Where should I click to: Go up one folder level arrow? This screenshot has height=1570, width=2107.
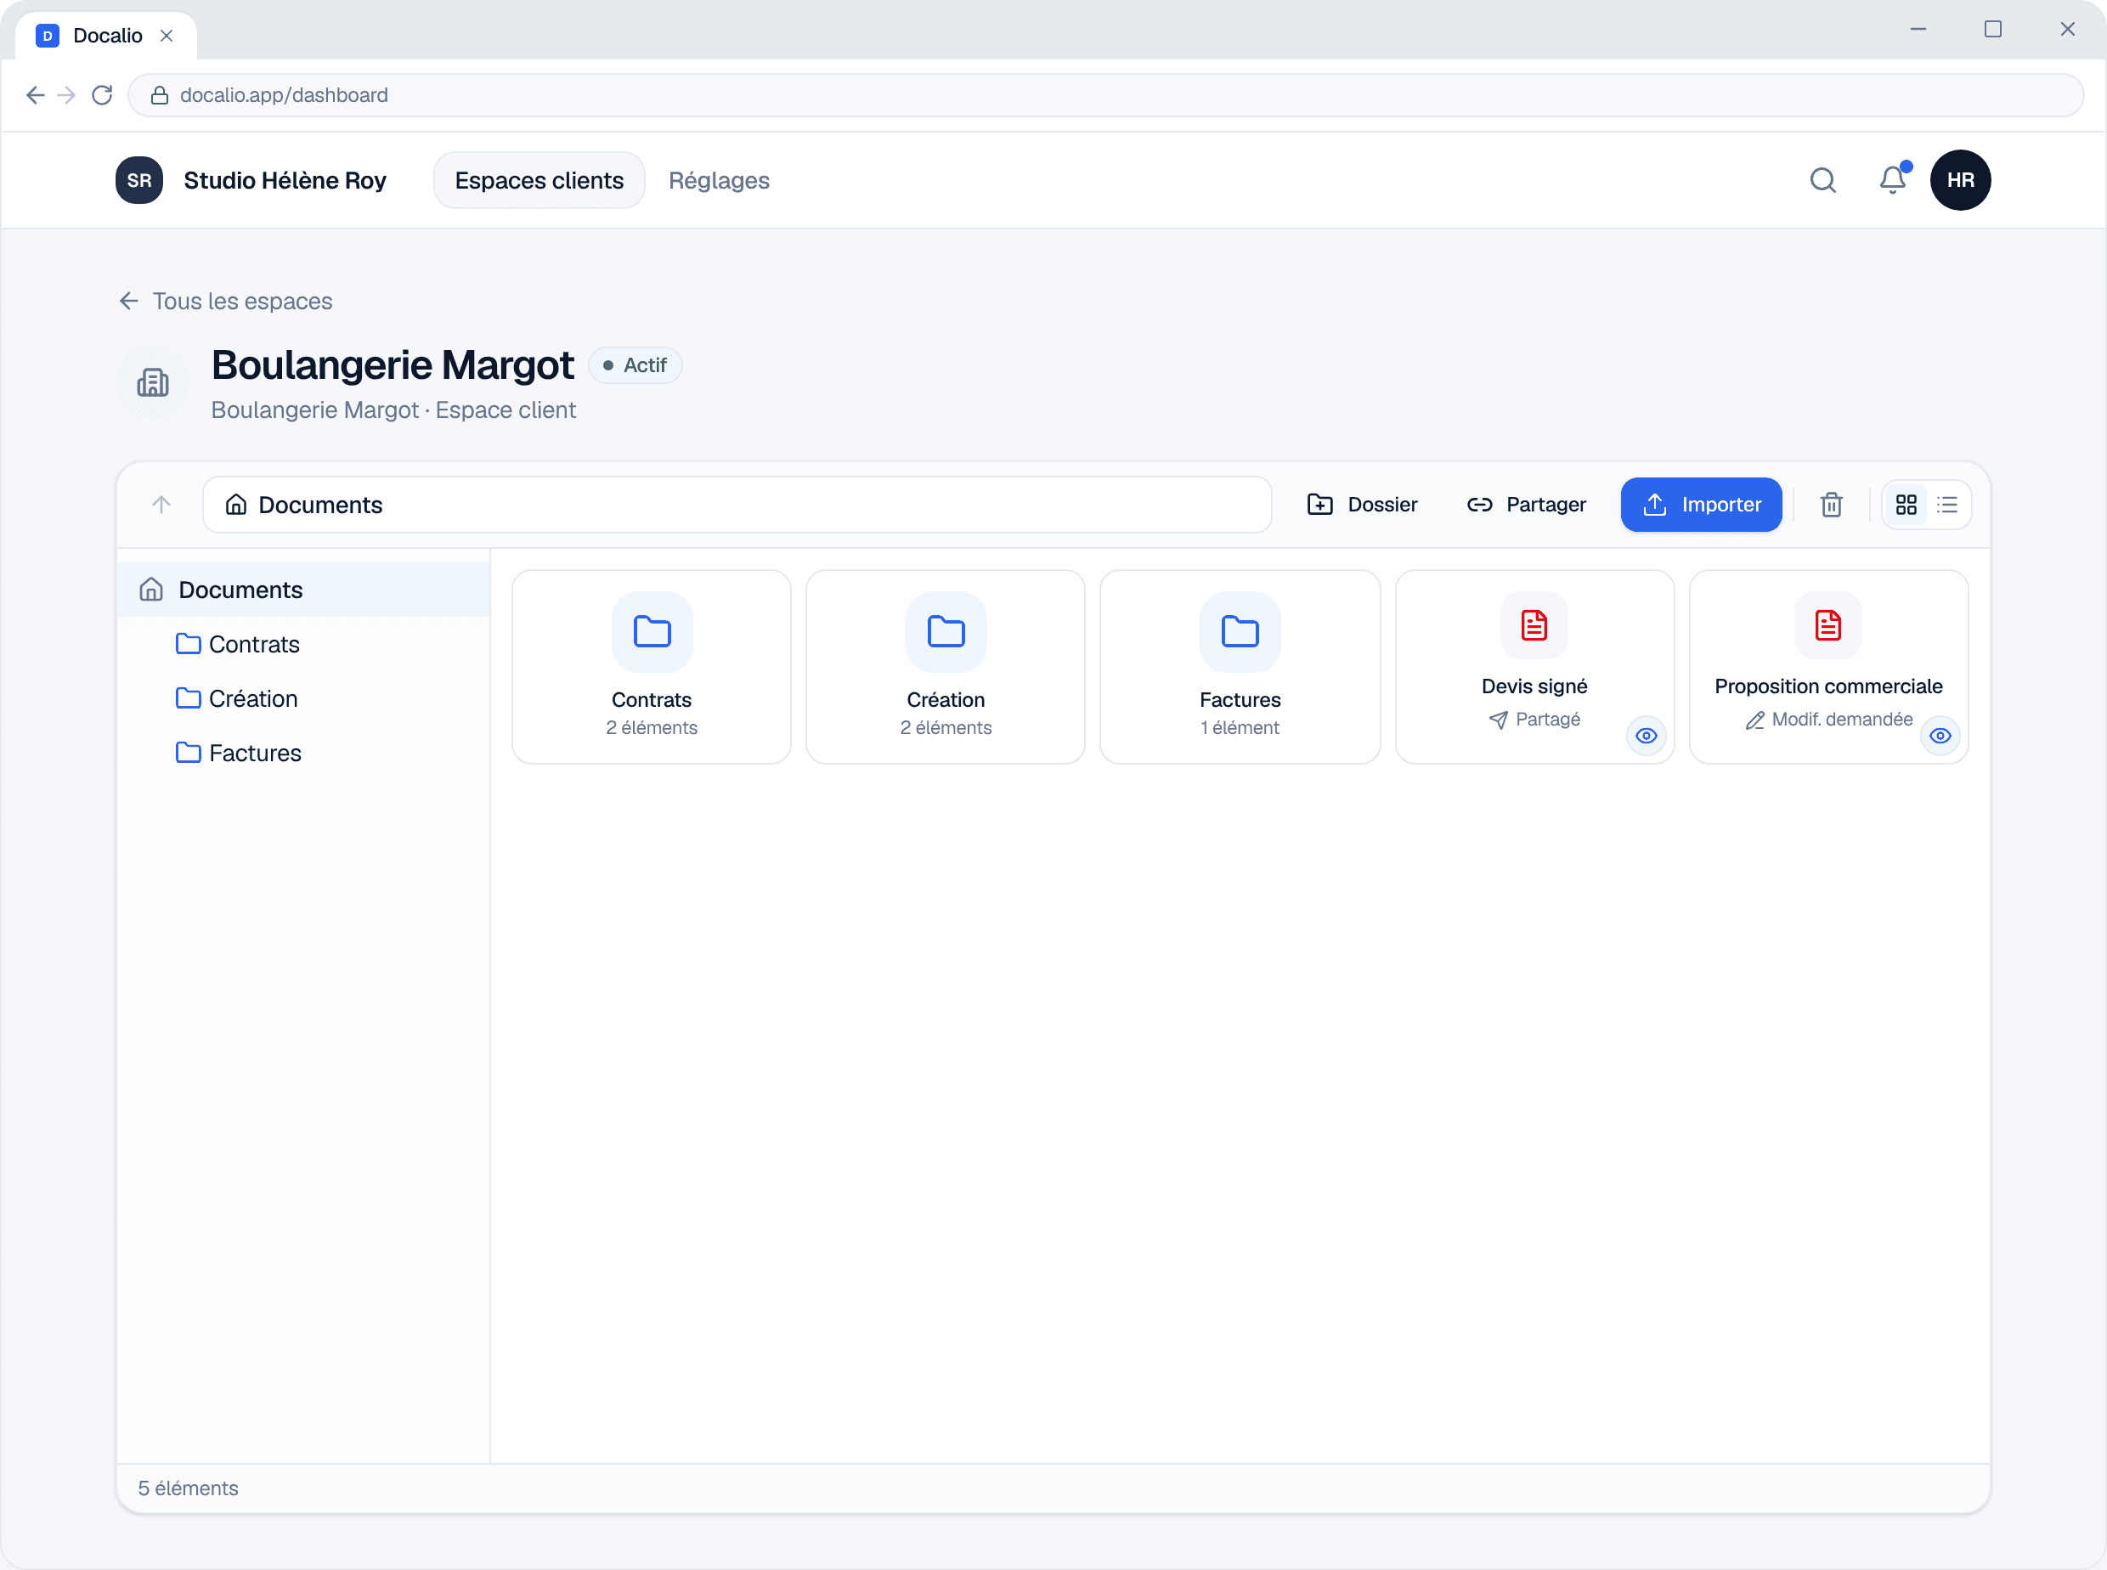161,505
